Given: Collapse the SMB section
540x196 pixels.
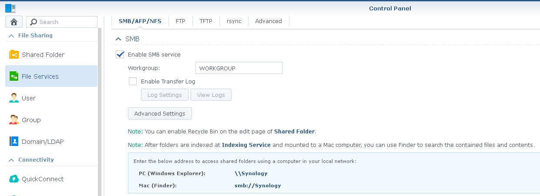Looking at the screenshot, I should (118, 39).
